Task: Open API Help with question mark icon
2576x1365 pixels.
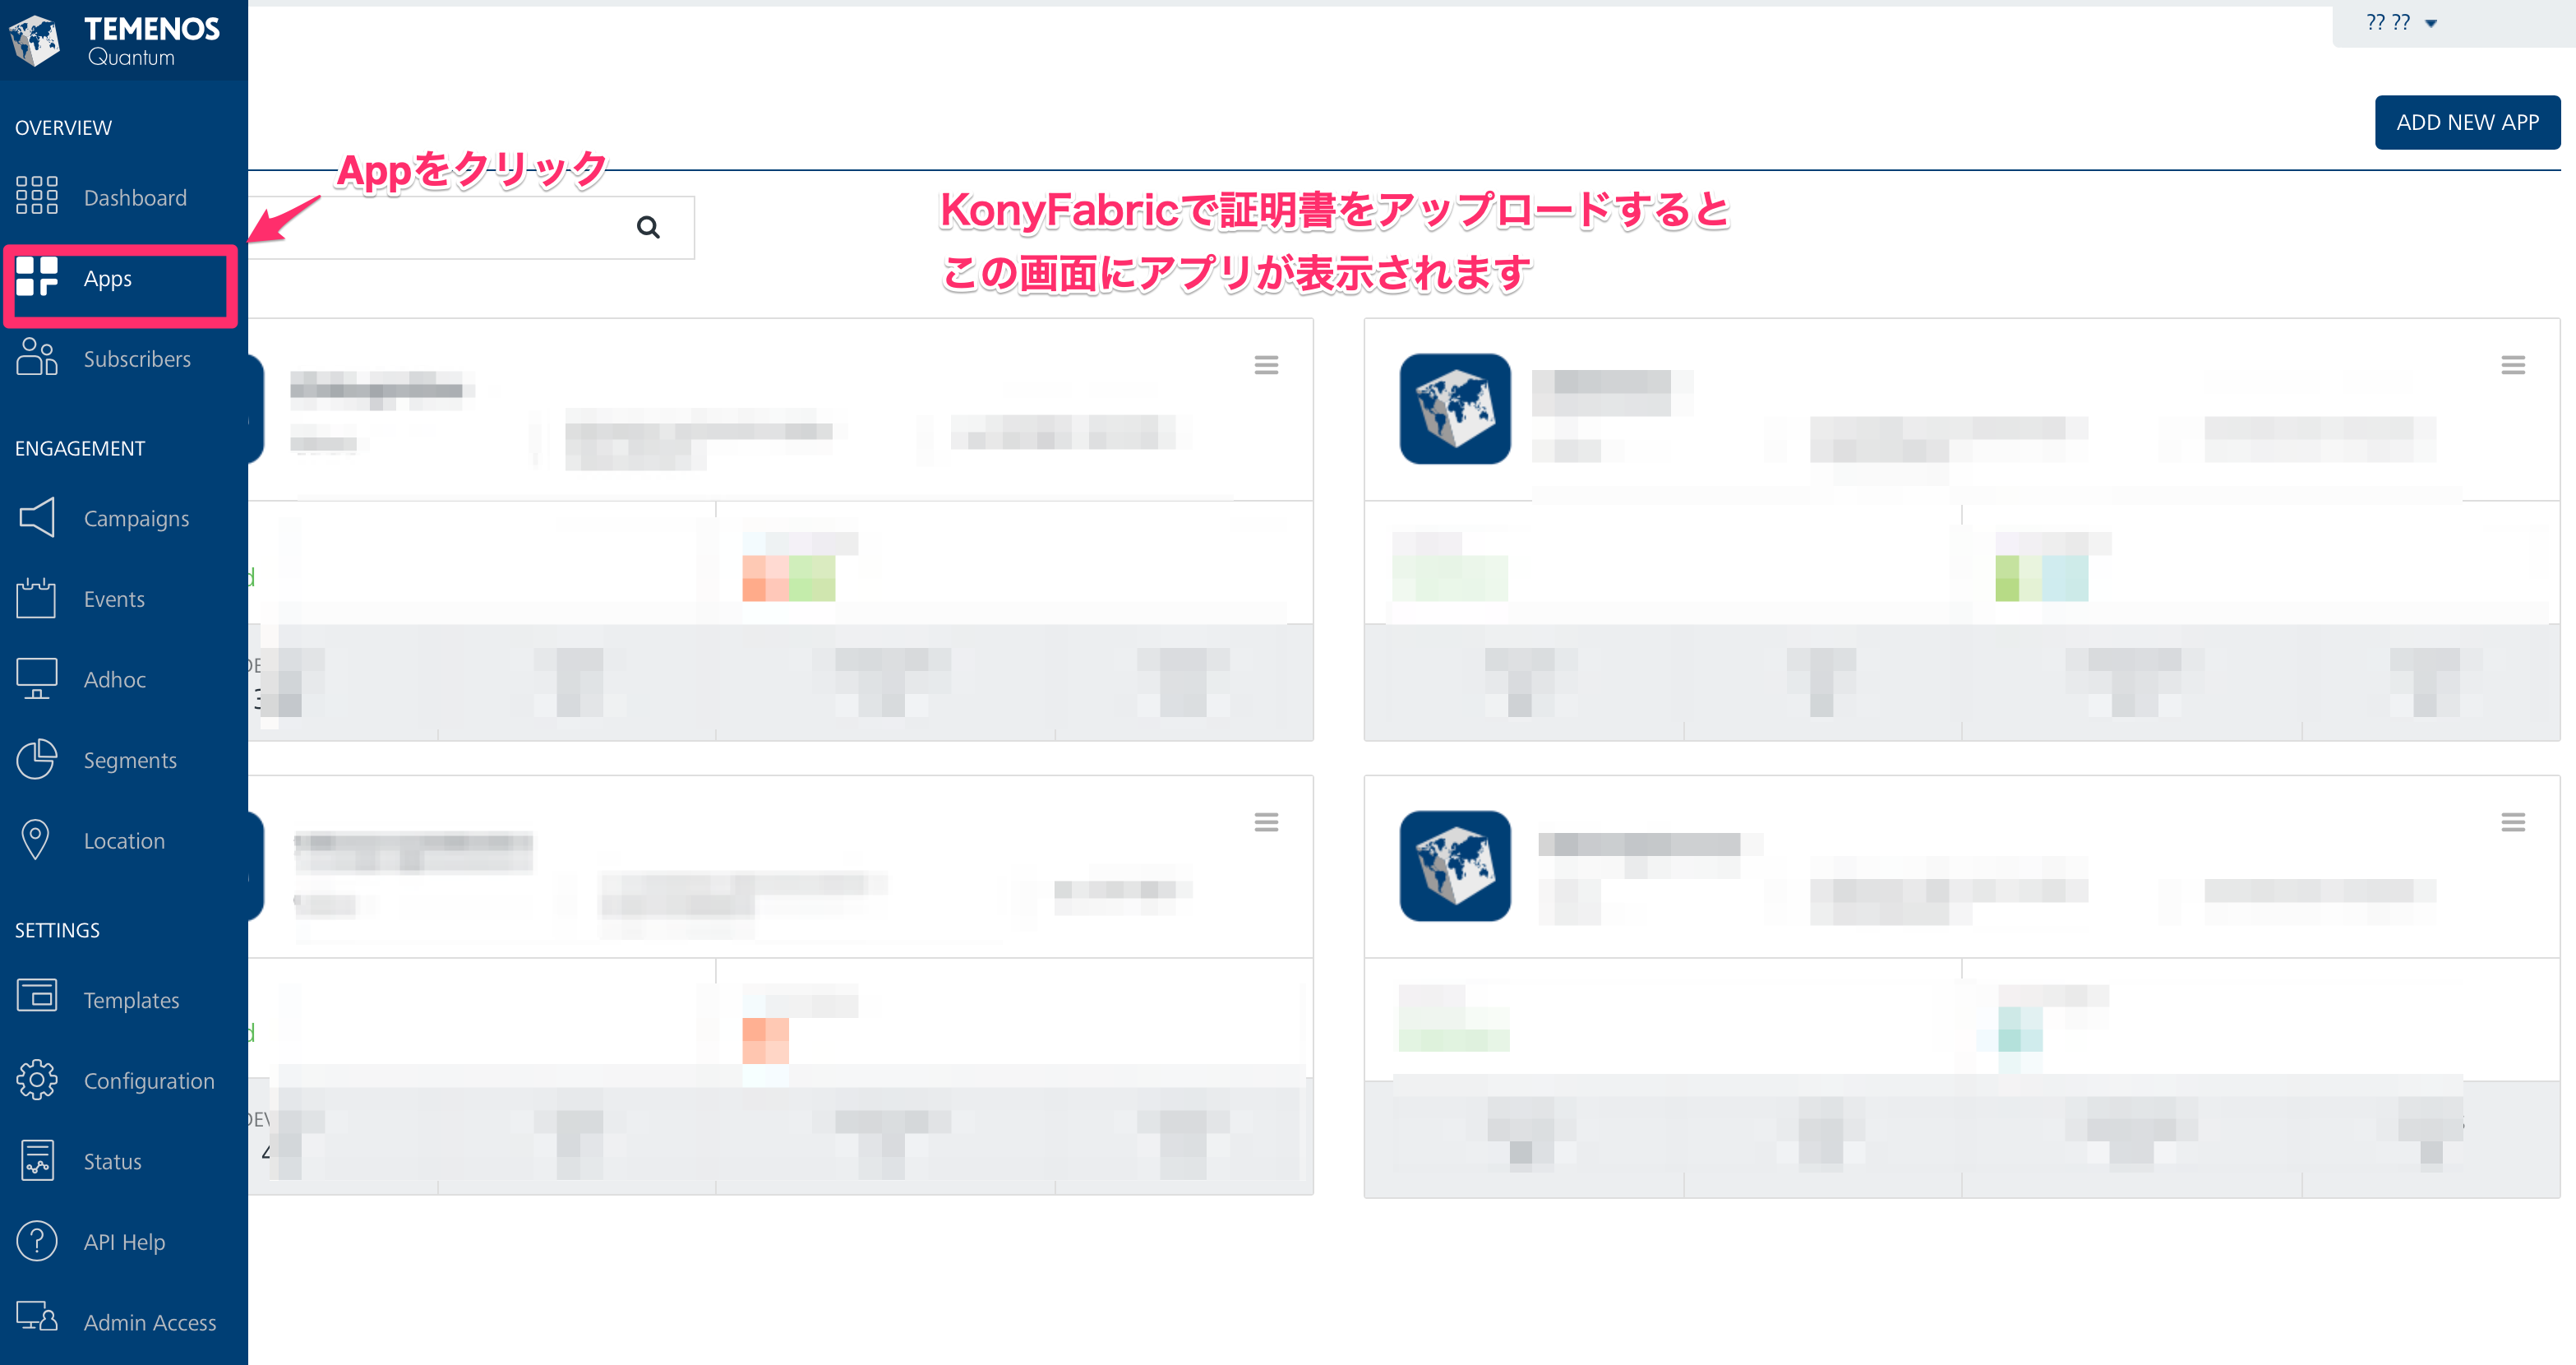Action: [36, 1241]
